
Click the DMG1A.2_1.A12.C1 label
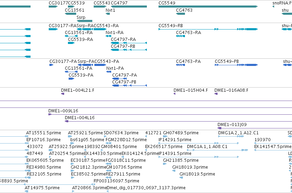point(238,133)
